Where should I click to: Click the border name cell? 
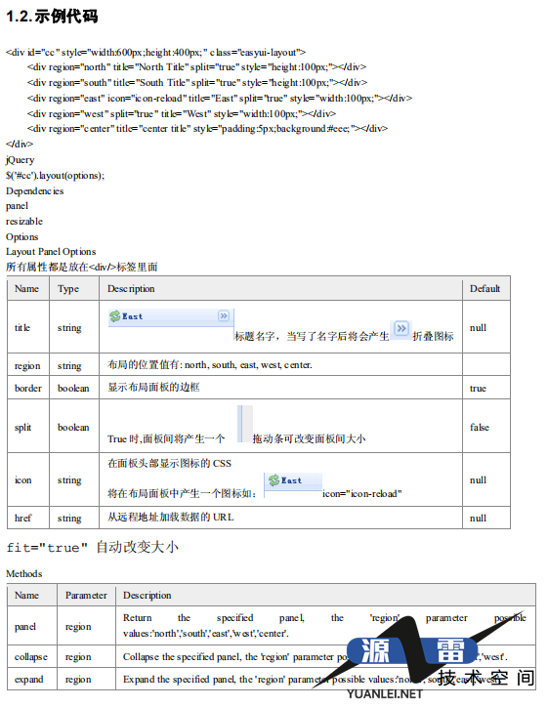click(x=28, y=389)
